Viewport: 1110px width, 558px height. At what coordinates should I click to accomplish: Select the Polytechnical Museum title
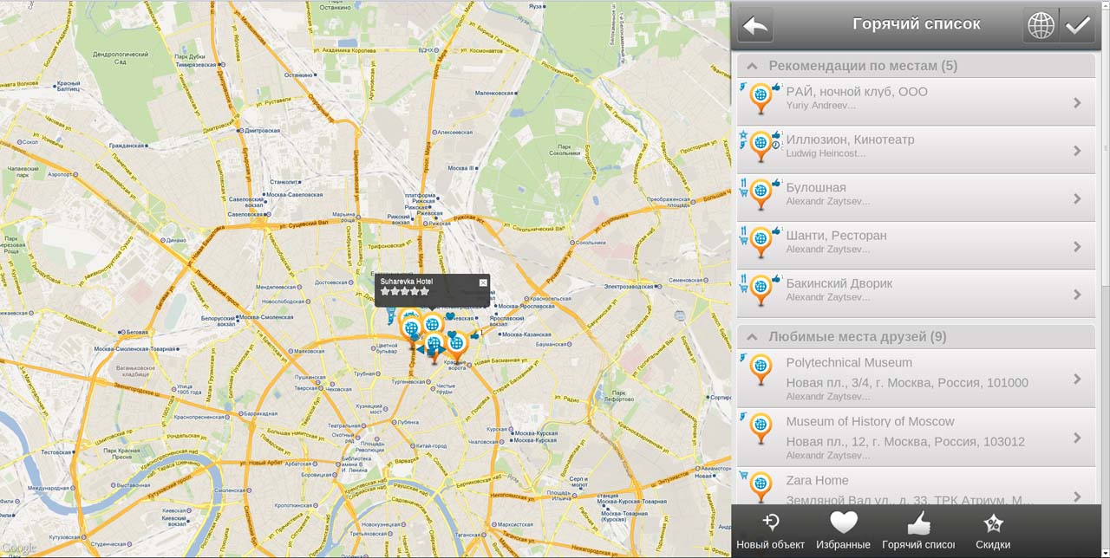coord(849,362)
